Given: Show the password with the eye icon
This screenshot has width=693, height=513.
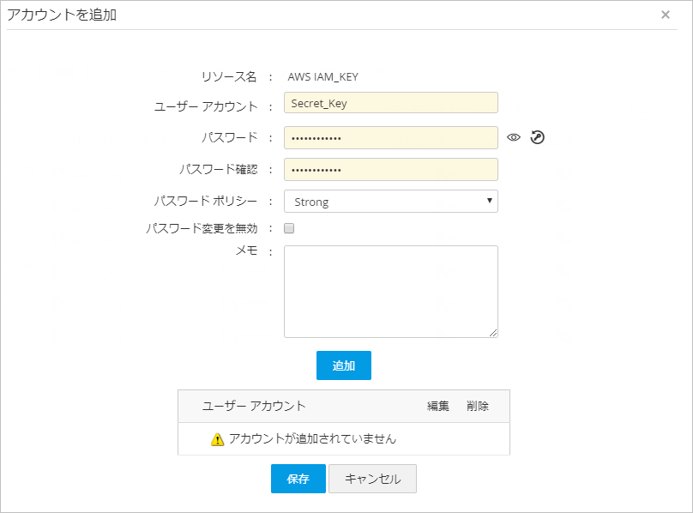Looking at the screenshot, I should [x=514, y=137].
